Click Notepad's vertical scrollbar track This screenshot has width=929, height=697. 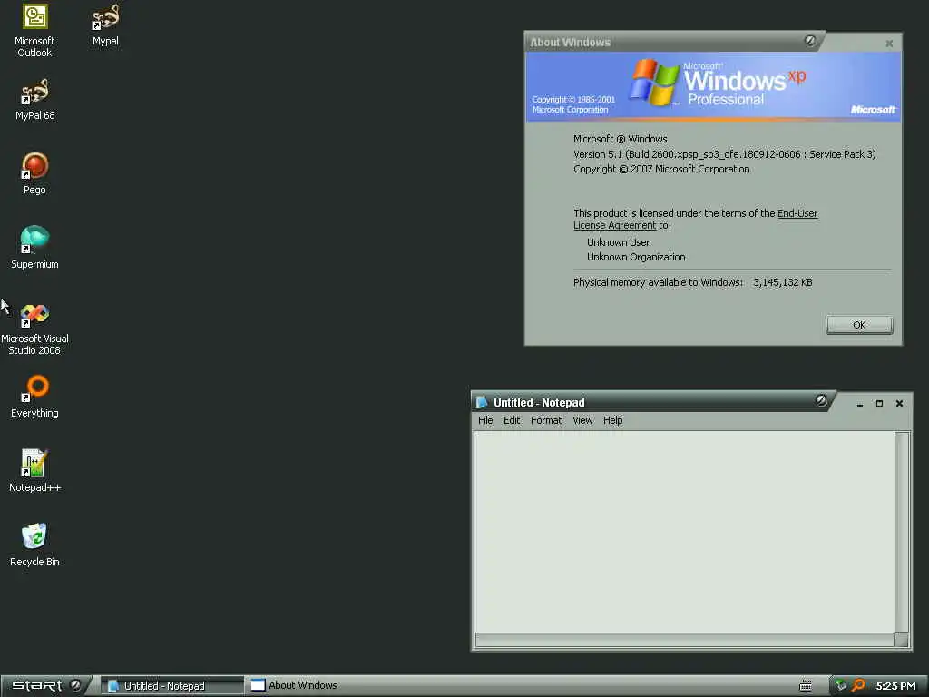tap(901, 532)
